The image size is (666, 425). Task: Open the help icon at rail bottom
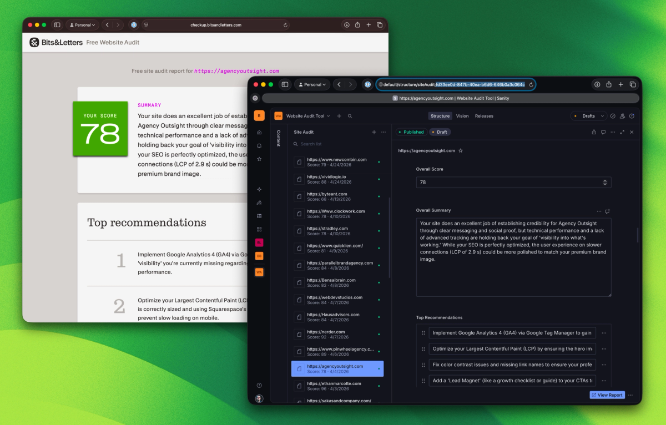click(x=259, y=385)
